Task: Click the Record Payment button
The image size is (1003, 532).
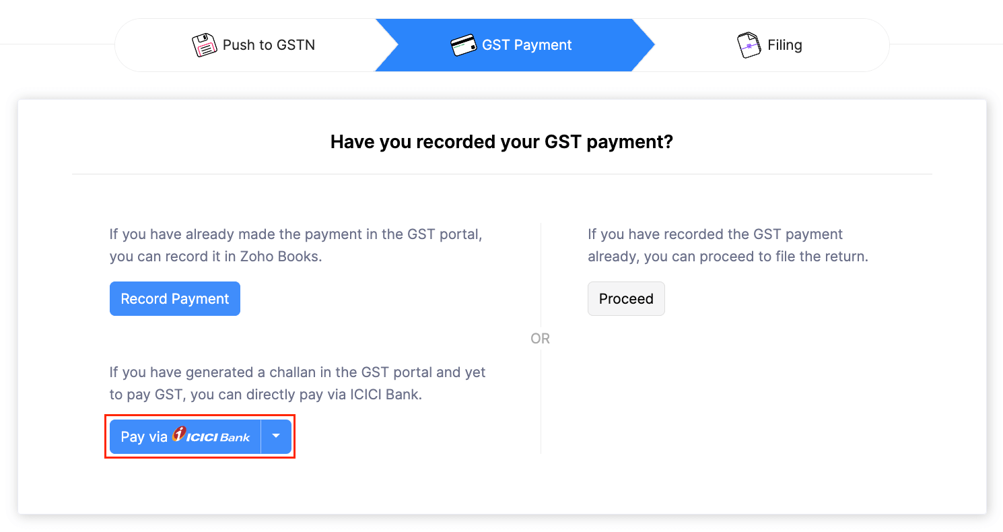Action: 174,298
